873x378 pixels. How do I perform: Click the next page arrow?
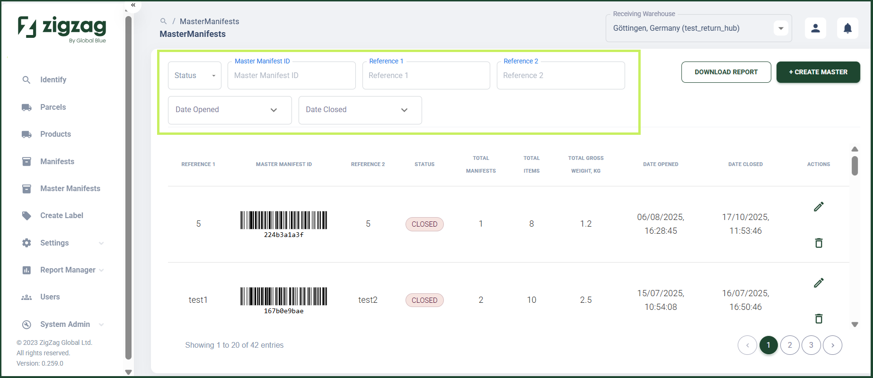(x=832, y=345)
